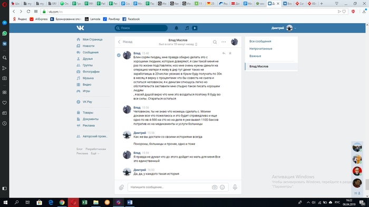Open Opera ad blocker shield icon

pyautogui.click(x=353, y=12)
